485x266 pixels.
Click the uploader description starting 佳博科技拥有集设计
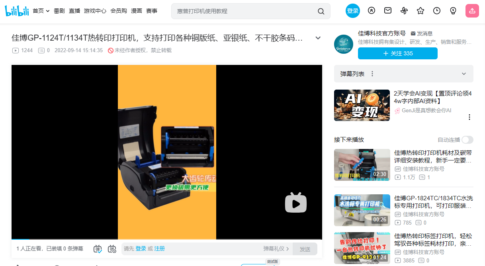[x=415, y=42]
